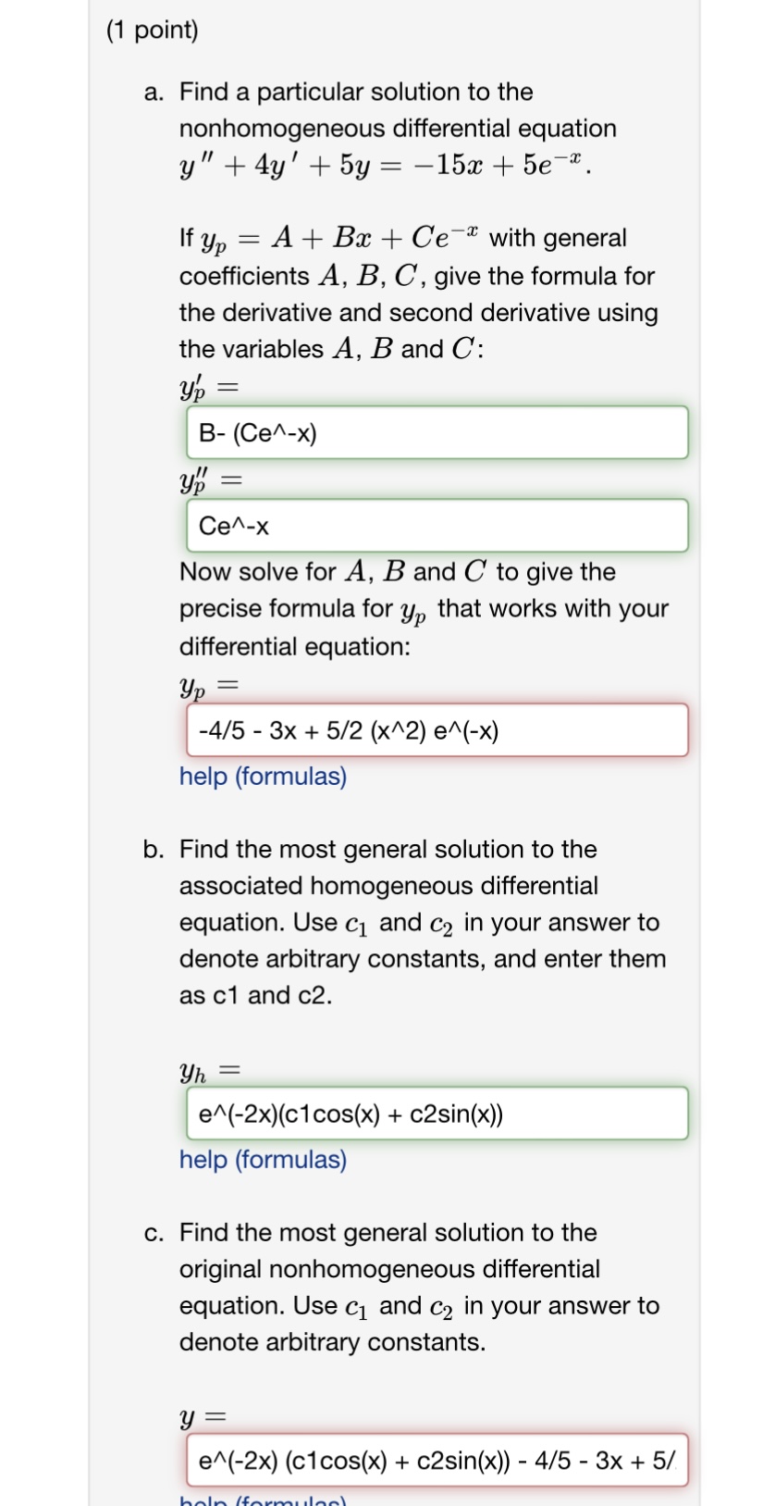
Task: Open the help (formulas) link below yp
Action: pos(262,776)
